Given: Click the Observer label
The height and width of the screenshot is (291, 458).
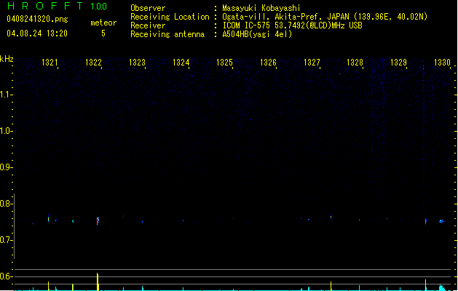Looking at the screenshot, I should (148, 8).
